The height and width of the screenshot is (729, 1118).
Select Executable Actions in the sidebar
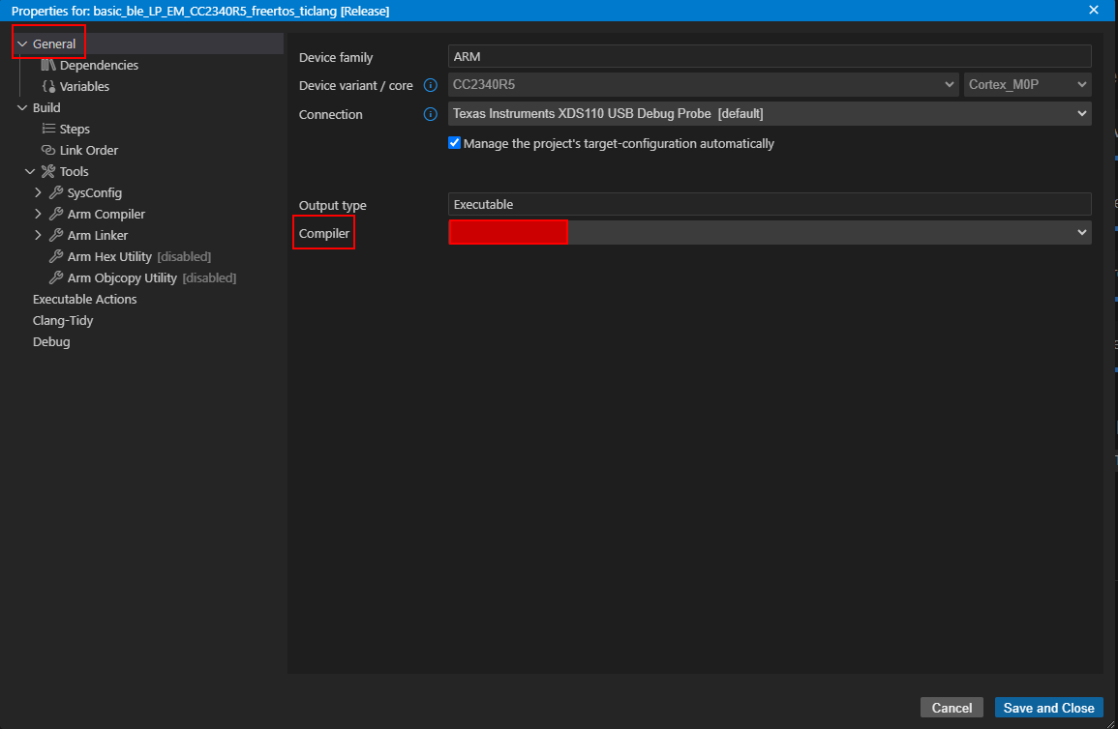pos(84,299)
